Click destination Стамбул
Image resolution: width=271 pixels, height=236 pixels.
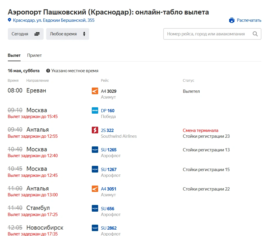tap(38, 208)
